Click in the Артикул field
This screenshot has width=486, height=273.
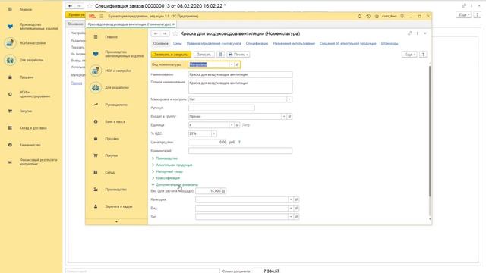222,108
